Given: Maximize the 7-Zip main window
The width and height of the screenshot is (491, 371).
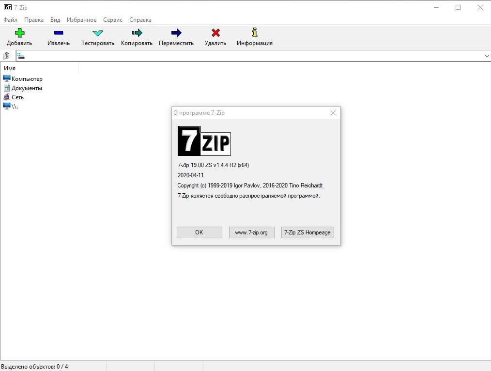Looking at the screenshot, I should (458, 7).
